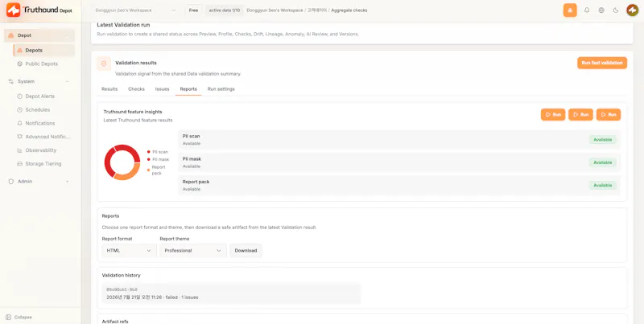Click the PII scan legend dot
644x324 pixels.
click(x=149, y=152)
